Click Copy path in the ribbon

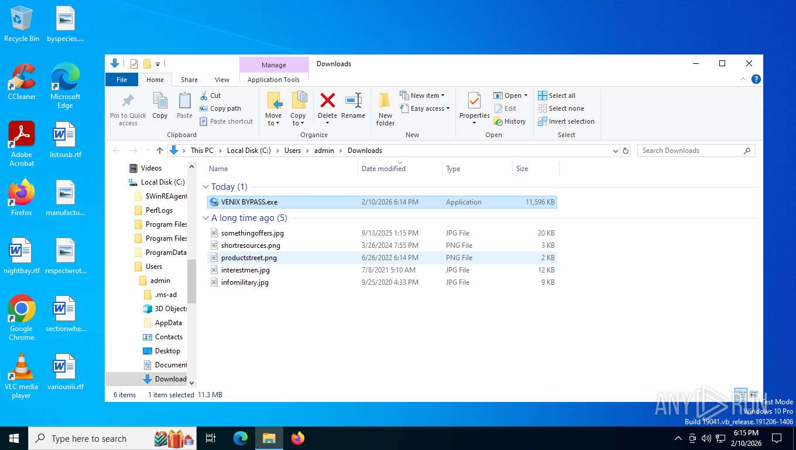tap(220, 108)
